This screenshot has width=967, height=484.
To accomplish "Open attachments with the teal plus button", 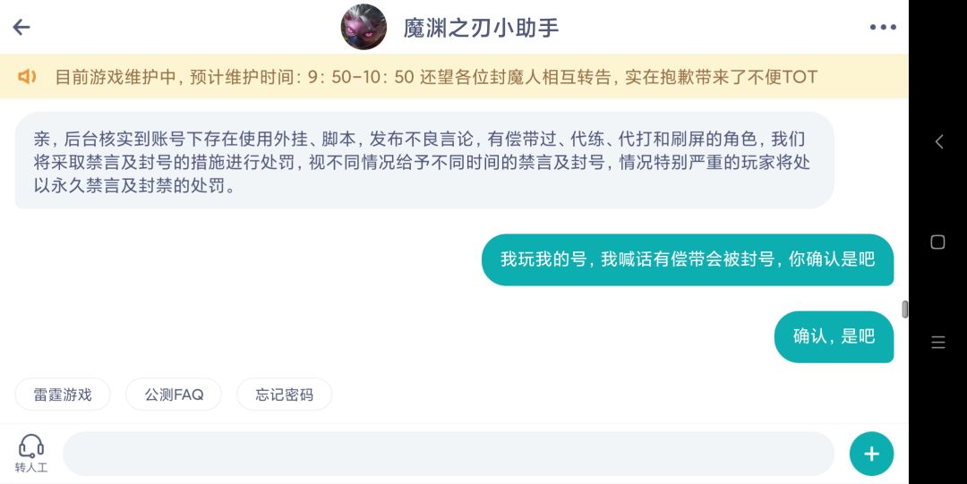I will (x=871, y=454).
